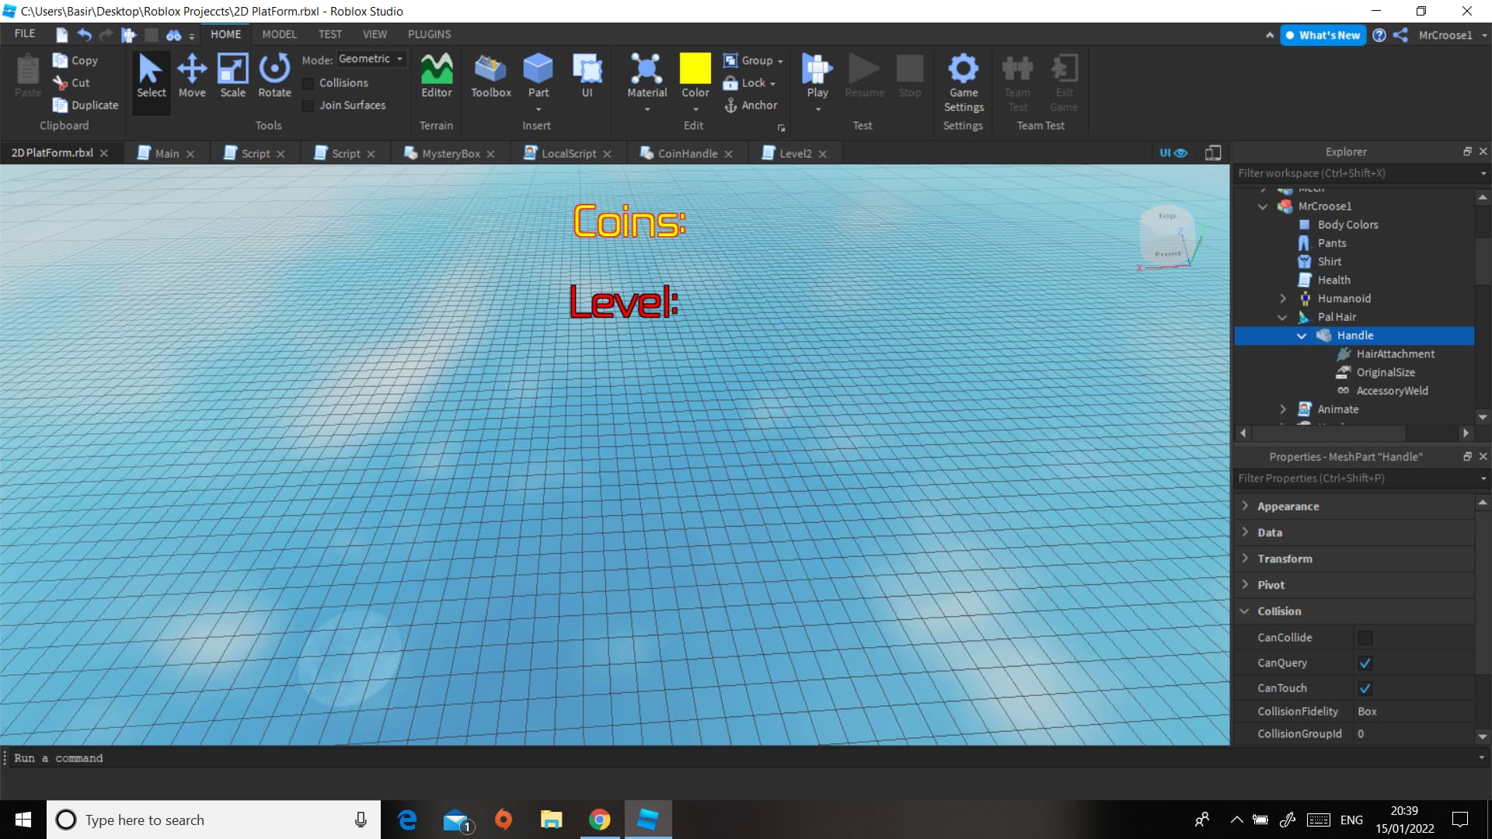Duplicate the selected object
Screen dimensions: 1492x839
click(x=85, y=105)
